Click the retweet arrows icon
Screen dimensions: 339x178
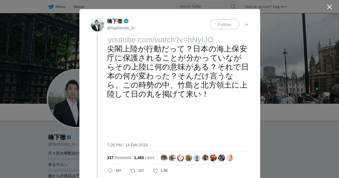[x=132, y=171]
